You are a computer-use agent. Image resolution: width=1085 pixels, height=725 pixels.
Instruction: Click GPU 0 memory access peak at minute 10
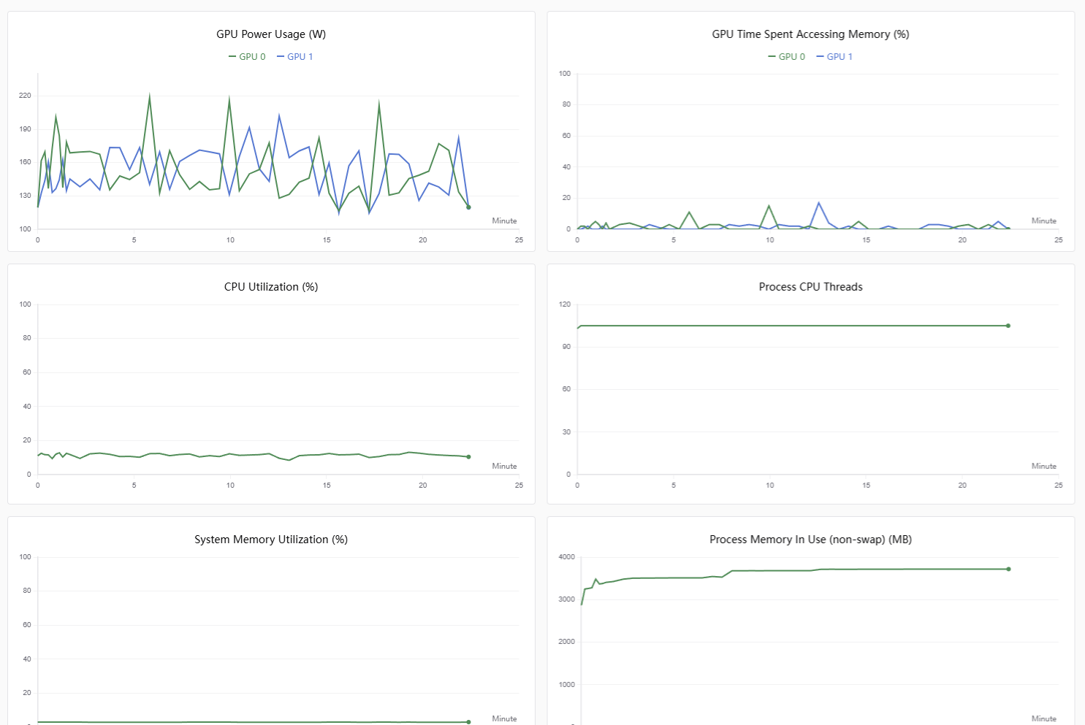coord(769,206)
